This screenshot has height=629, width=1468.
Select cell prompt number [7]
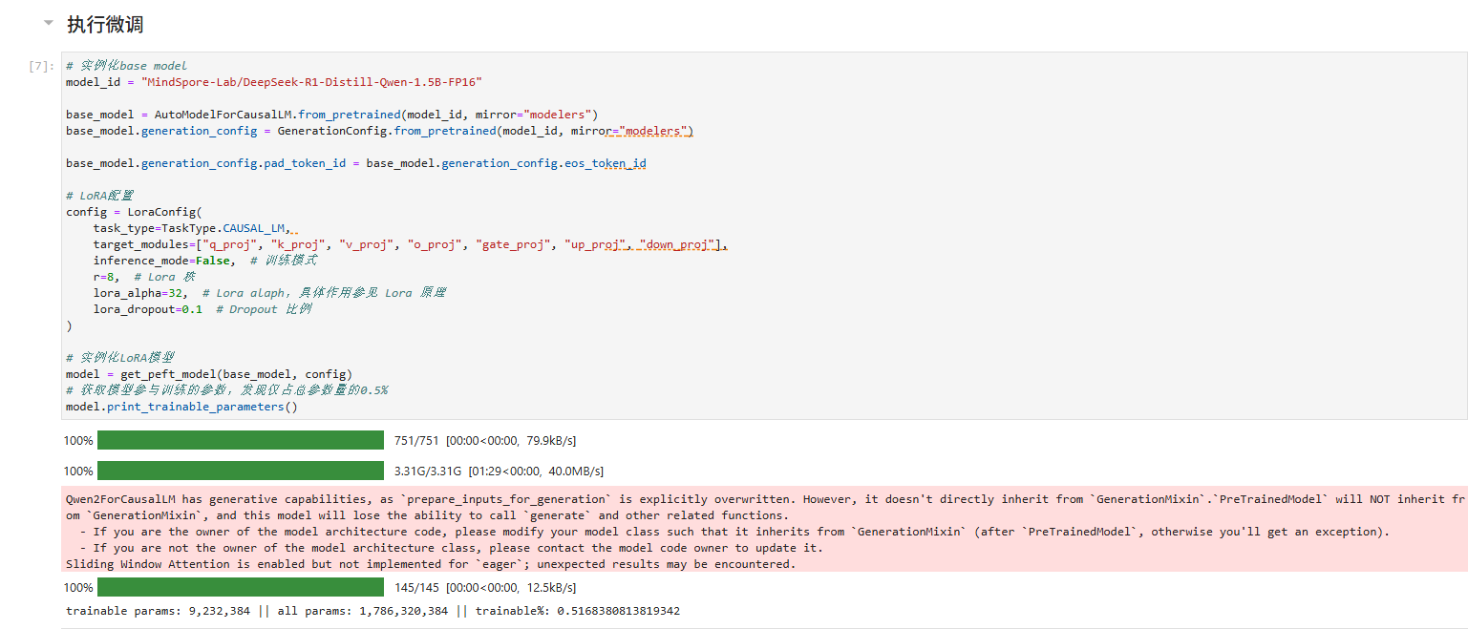click(42, 67)
